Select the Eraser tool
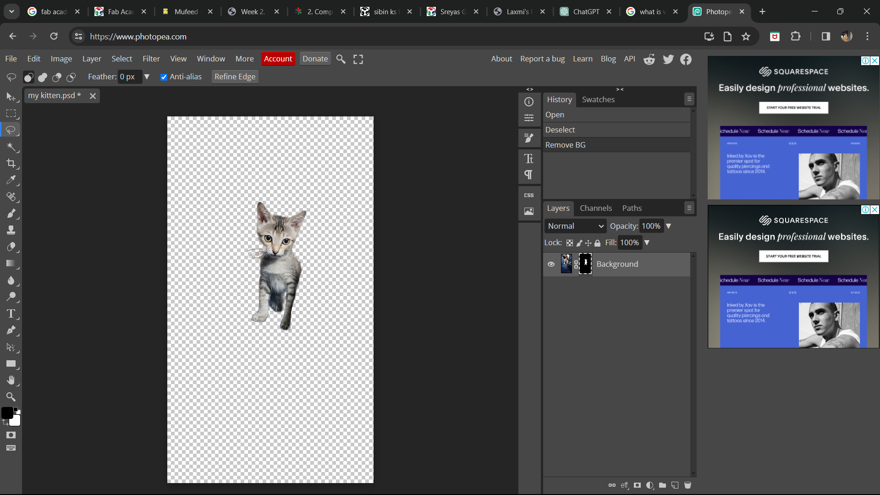 (11, 247)
